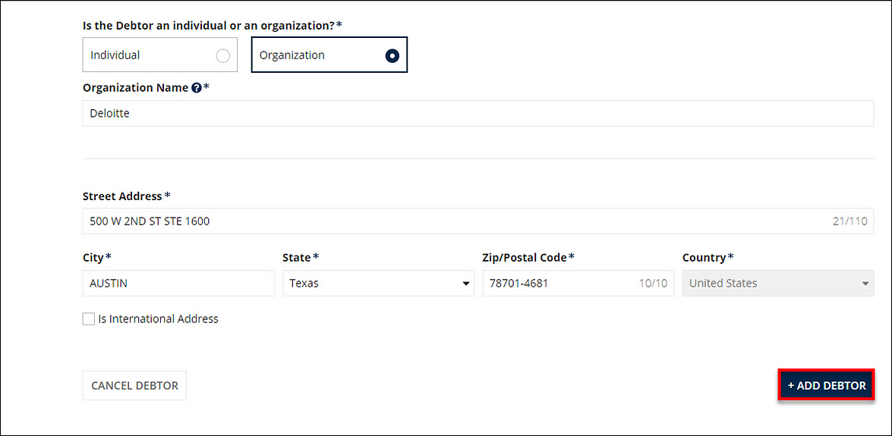Image resolution: width=892 pixels, height=436 pixels.
Task: Expand the State dropdown showing Texas
Action: (378, 284)
